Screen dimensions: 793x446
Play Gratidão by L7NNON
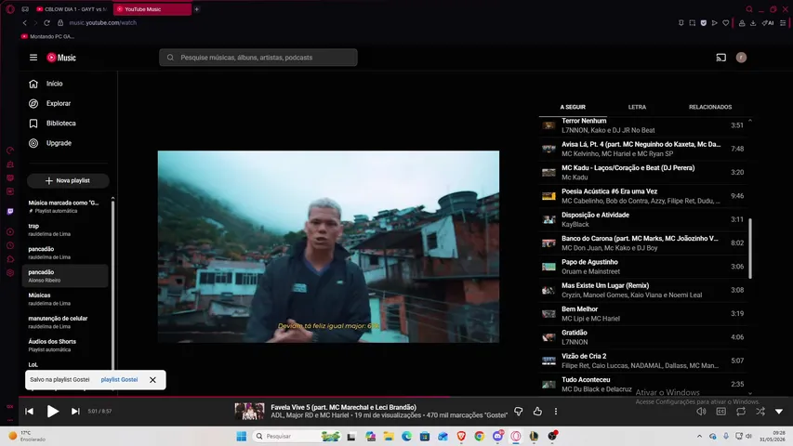pos(644,336)
